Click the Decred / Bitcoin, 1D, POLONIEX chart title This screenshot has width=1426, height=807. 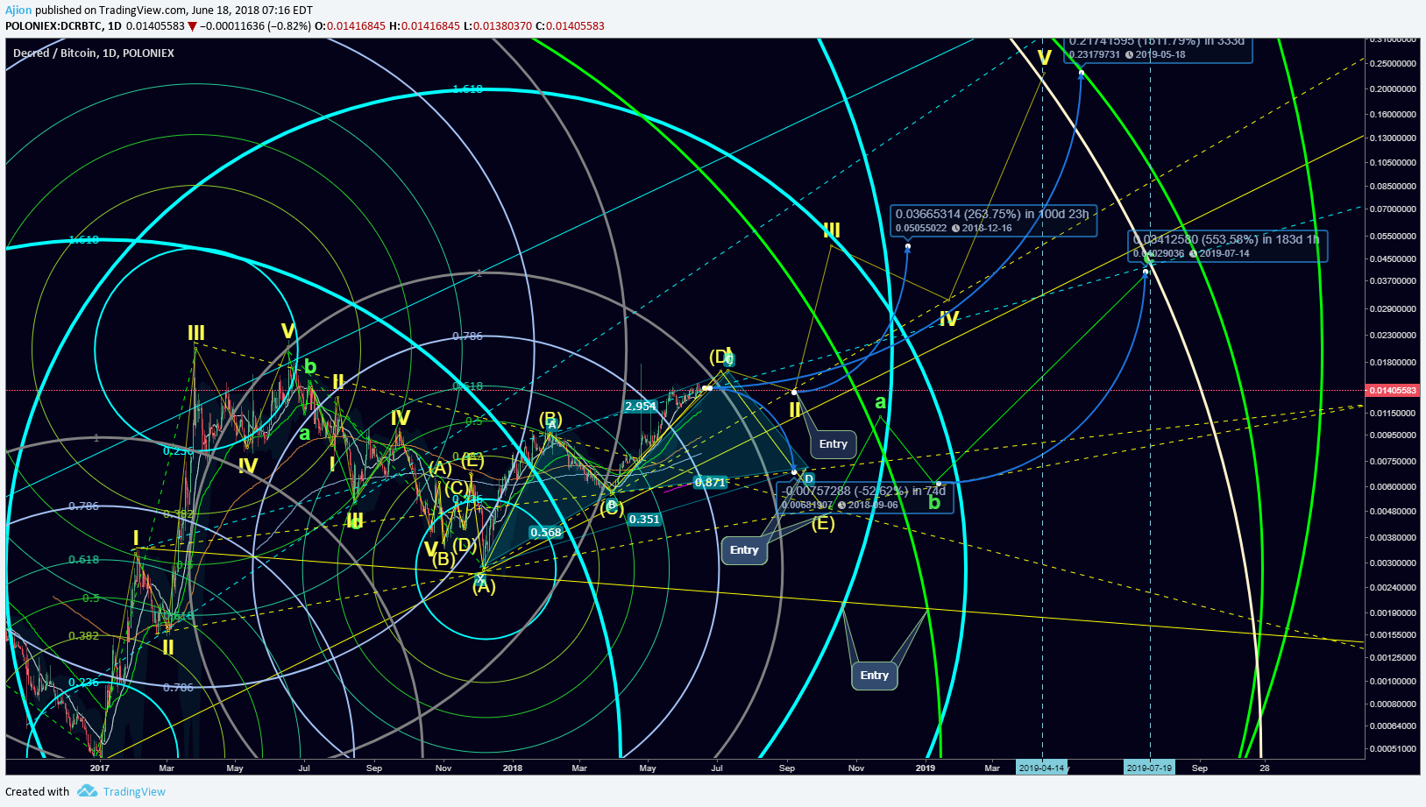point(94,53)
